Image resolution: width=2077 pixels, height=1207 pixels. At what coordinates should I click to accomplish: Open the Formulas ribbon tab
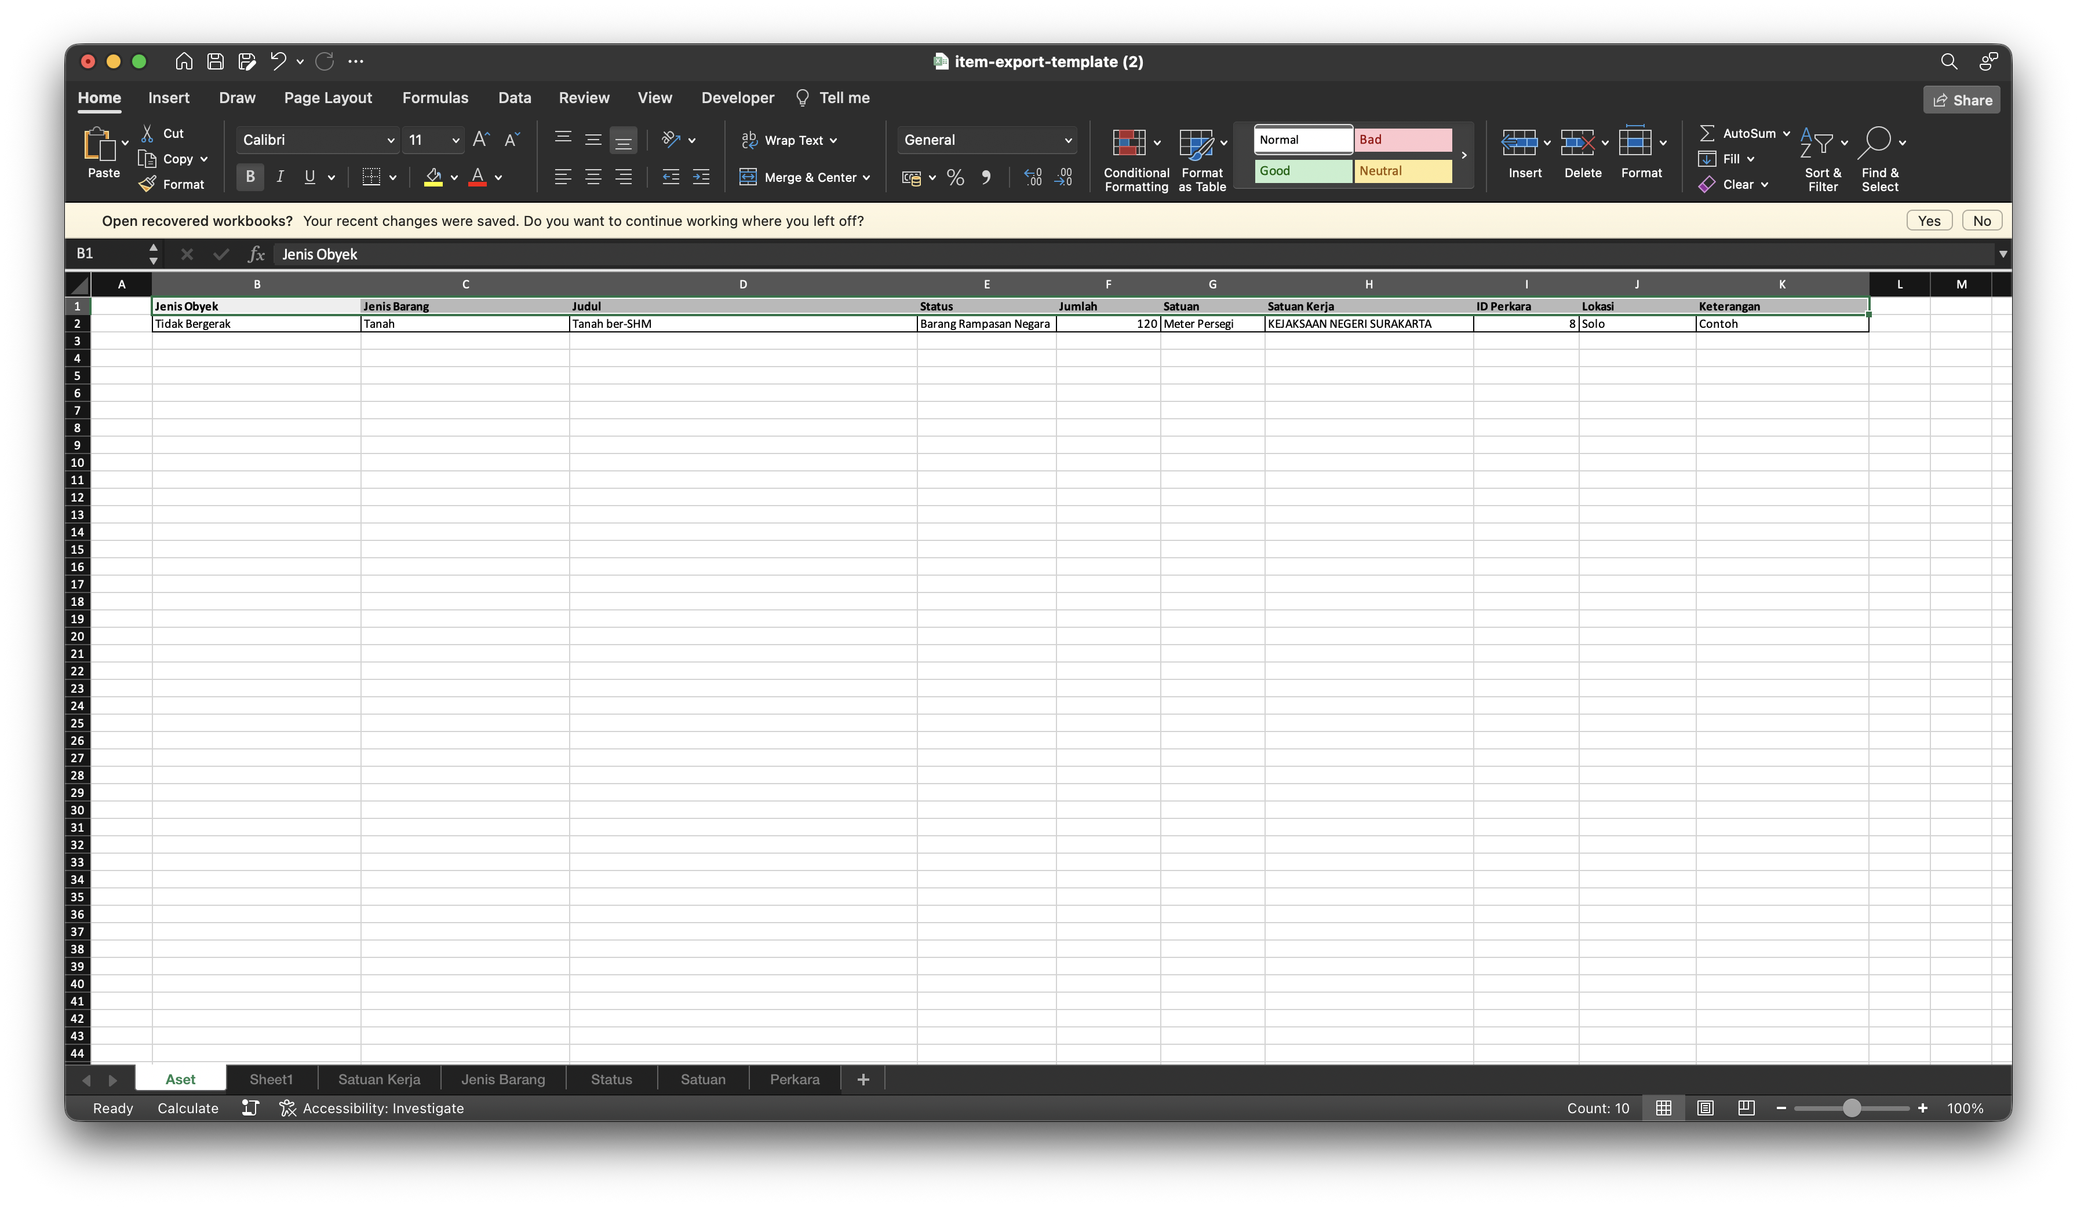pyautogui.click(x=435, y=98)
